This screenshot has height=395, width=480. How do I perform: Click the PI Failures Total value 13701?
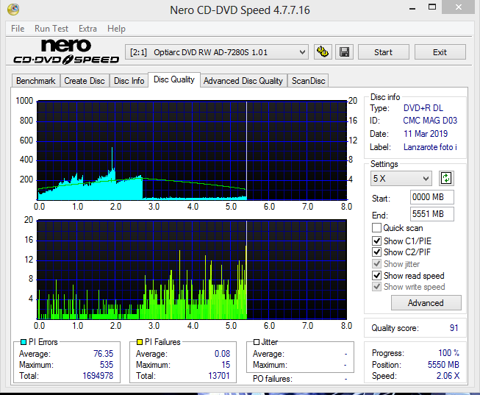[219, 376]
